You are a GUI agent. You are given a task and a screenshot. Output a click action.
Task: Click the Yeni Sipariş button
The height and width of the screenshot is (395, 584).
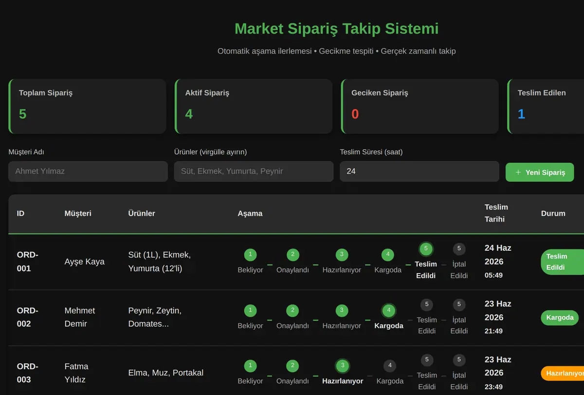pos(540,172)
